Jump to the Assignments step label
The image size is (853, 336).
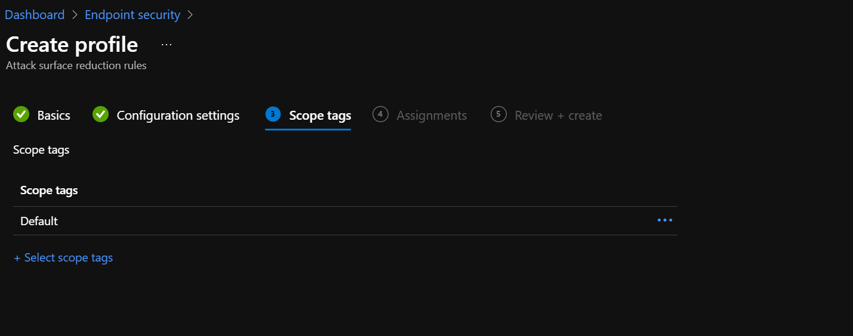432,116
